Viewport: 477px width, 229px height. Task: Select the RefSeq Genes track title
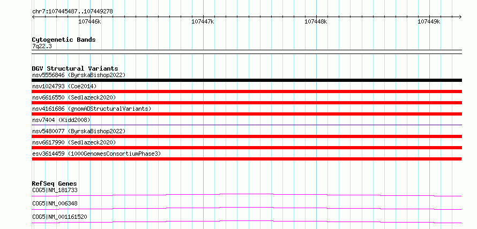click(55, 184)
